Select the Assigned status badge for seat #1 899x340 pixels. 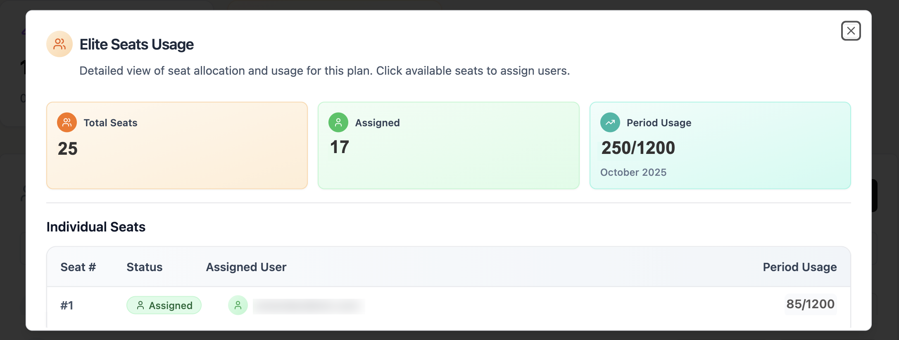(164, 305)
